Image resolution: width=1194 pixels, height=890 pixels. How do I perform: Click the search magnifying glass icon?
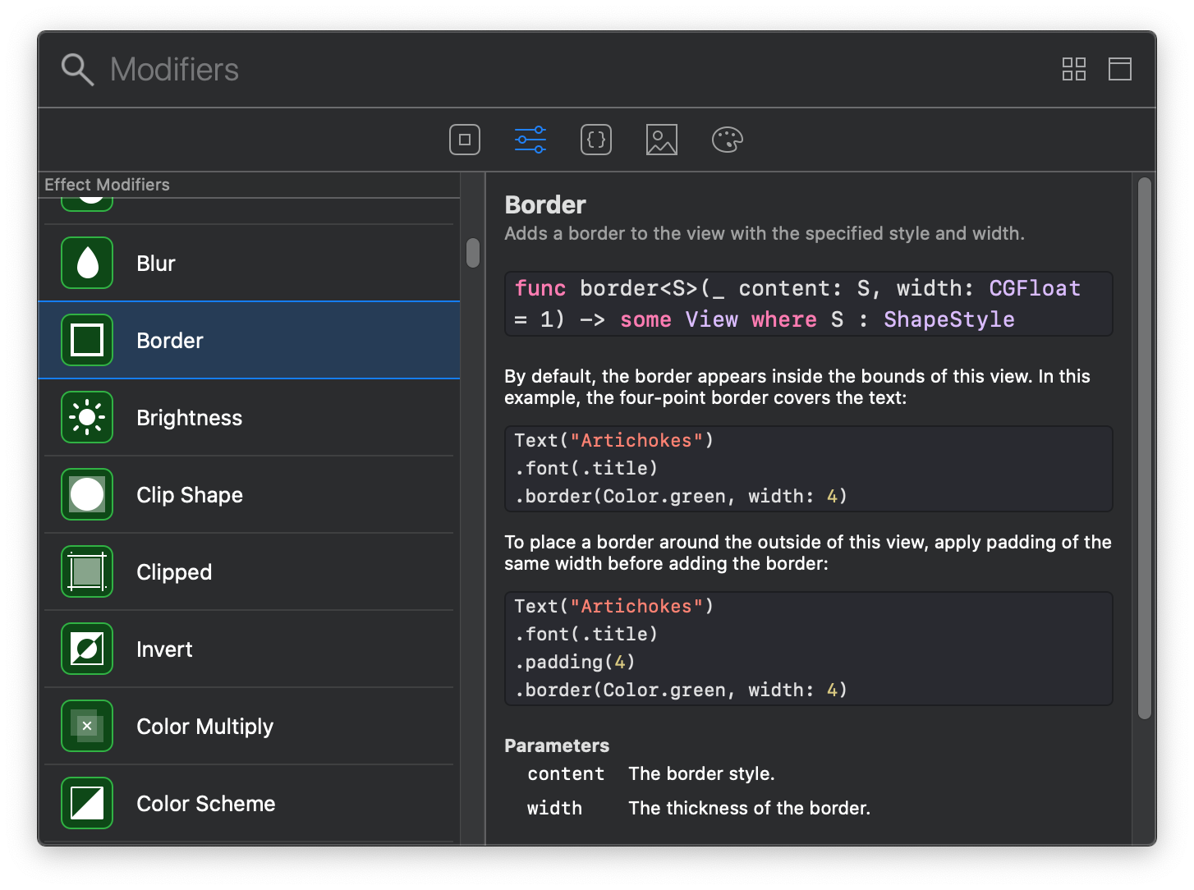click(x=77, y=70)
